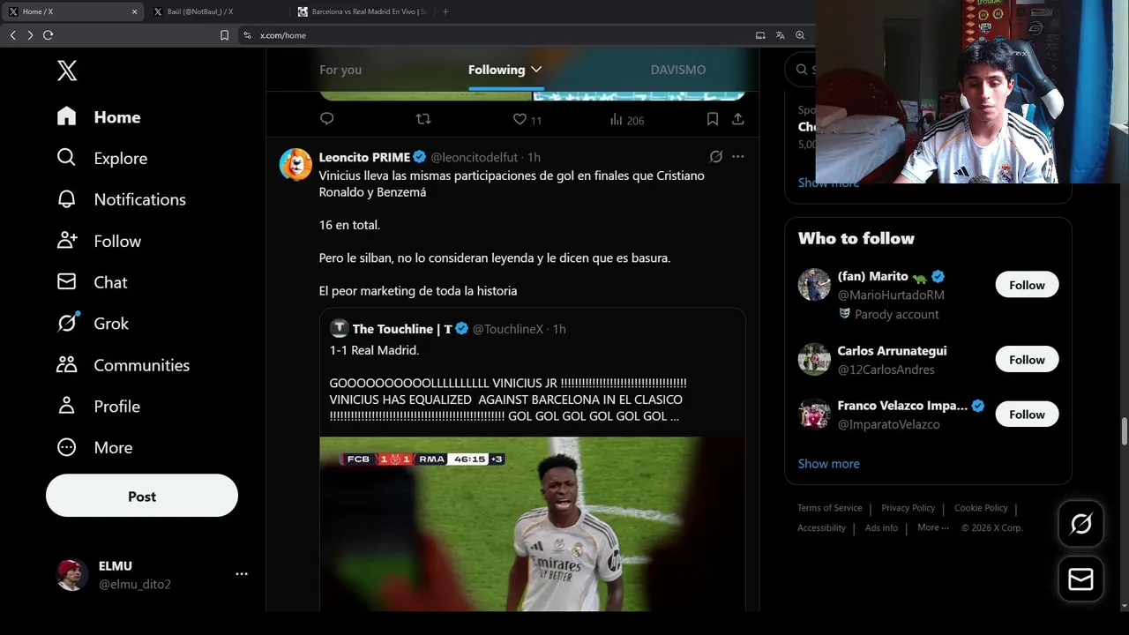Open account menu dots next to ELMU

click(242, 574)
